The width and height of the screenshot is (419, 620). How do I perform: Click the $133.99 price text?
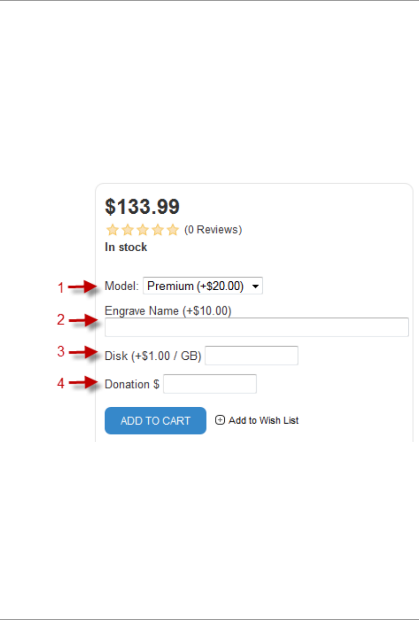click(142, 207)
